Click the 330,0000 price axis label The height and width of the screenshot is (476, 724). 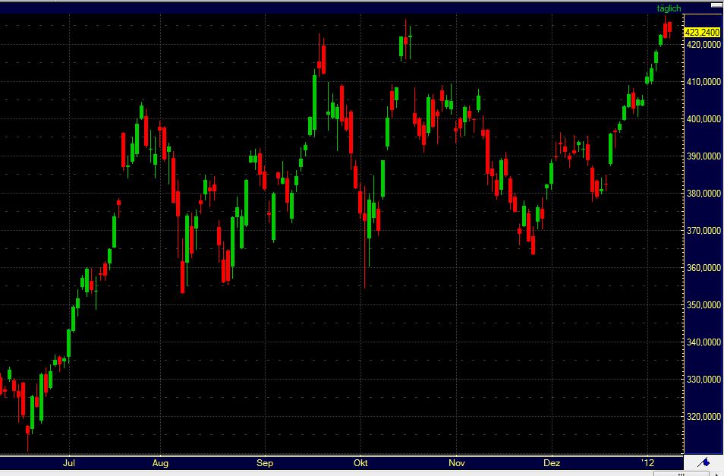pyautogui.click(x=704, y=380)
